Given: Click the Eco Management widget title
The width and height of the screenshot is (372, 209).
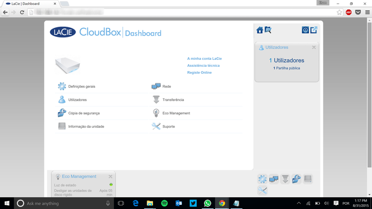Looking at the screenshot, I should (79, 176).
